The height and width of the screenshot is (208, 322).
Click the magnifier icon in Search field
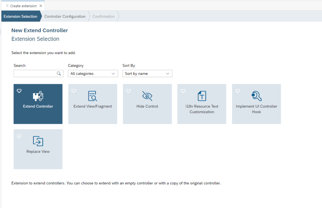click(59, 74)
